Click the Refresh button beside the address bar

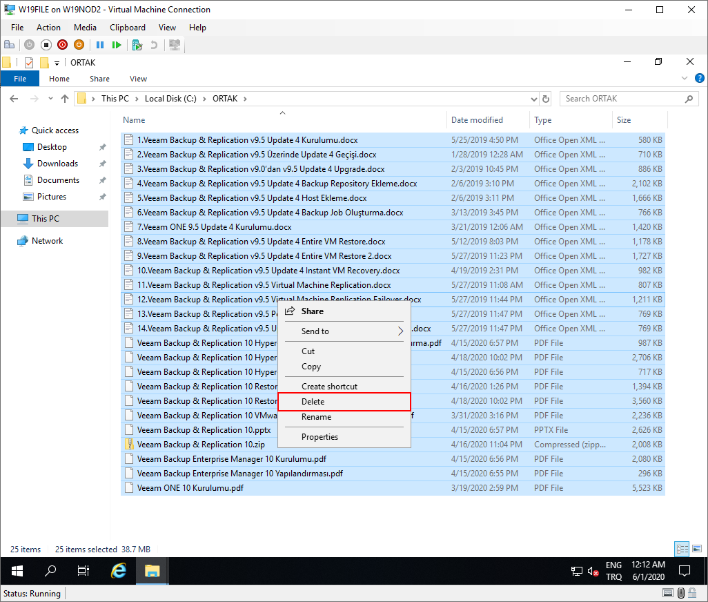(546, 99)
